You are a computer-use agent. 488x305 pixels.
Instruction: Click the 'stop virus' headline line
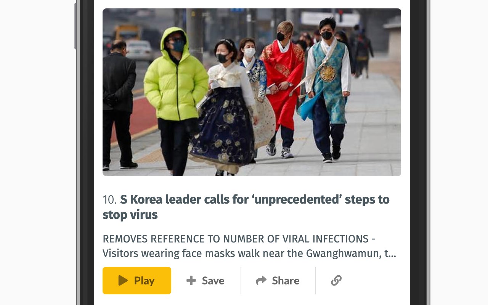pyautogui.click(x=130, y=215)
